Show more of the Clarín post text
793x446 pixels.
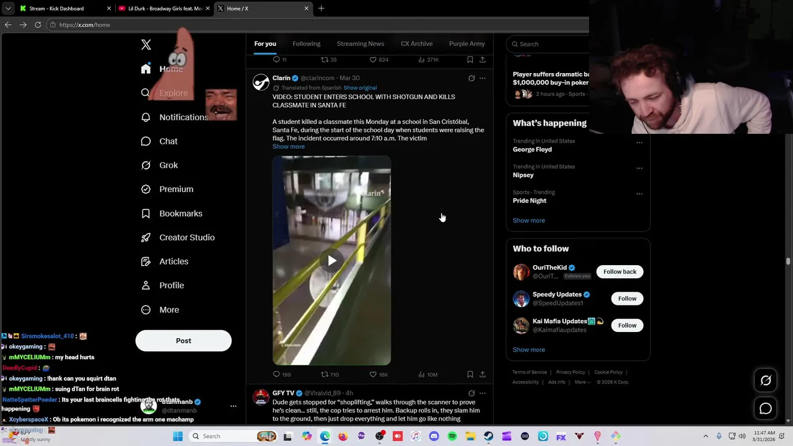(x=289, y=147)
